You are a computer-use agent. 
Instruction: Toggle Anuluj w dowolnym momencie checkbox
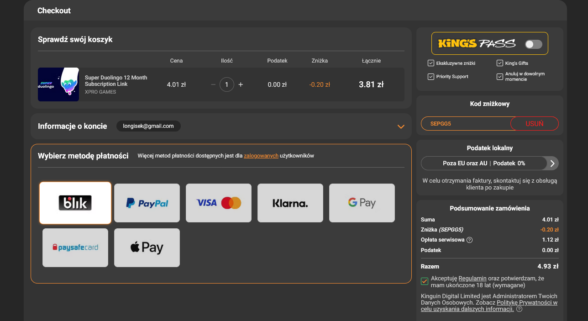(500, 77)
